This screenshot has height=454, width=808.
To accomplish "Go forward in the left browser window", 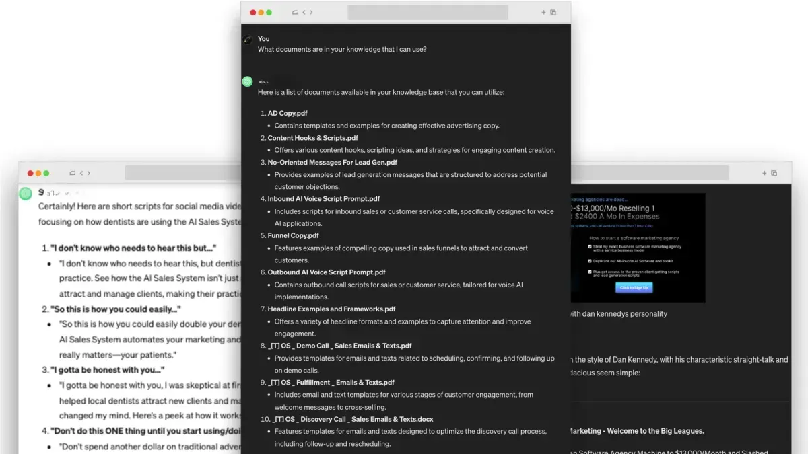I will click(88, 173).
